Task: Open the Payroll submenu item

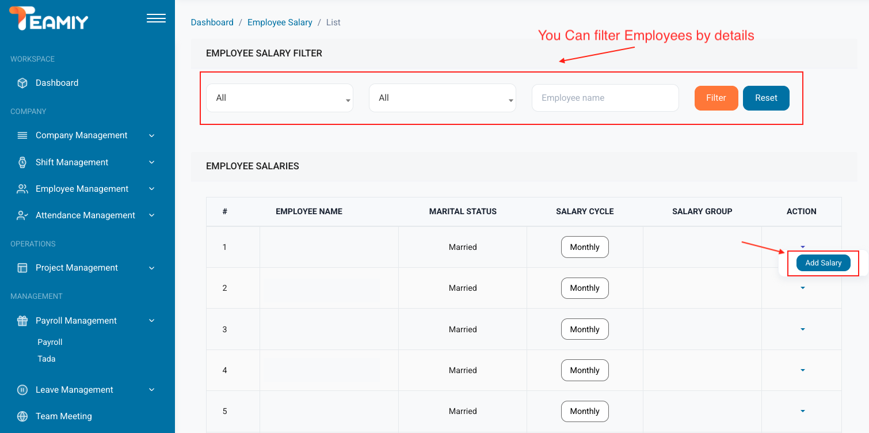Action: pyautogui.click(x=50, y=342)
